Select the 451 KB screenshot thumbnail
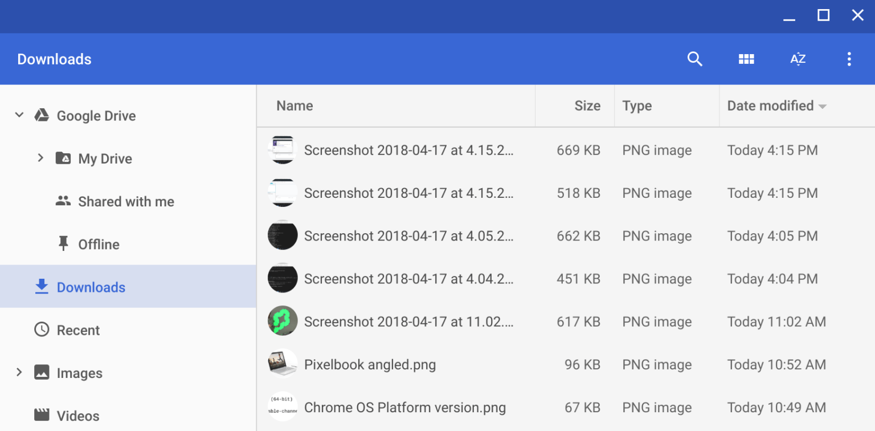The width and height of the screenshot is (875, 431). coord(283,278)
